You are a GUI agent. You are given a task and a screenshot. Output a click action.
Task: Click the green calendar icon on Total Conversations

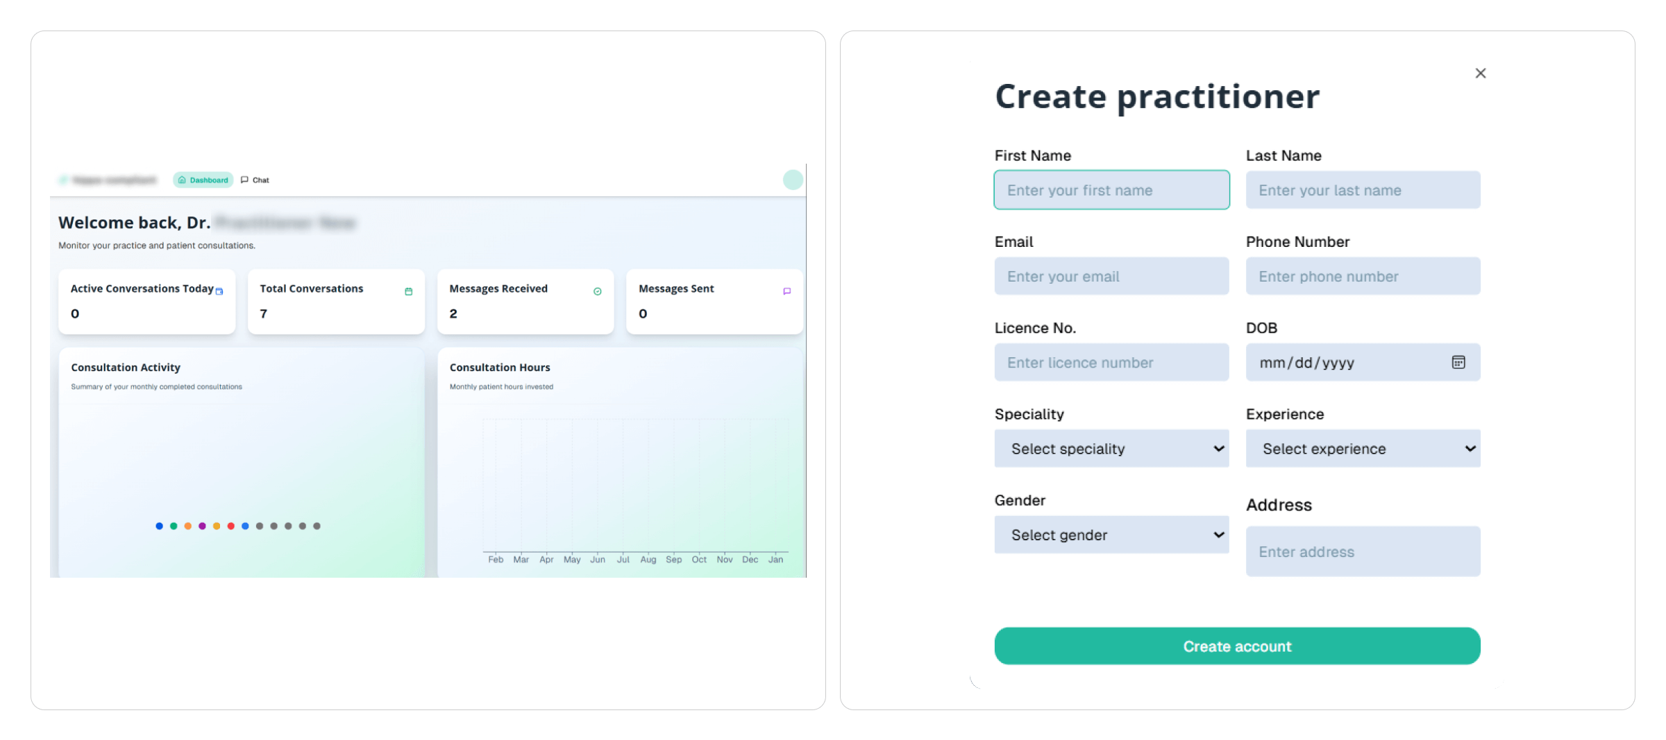pos(407,291)
